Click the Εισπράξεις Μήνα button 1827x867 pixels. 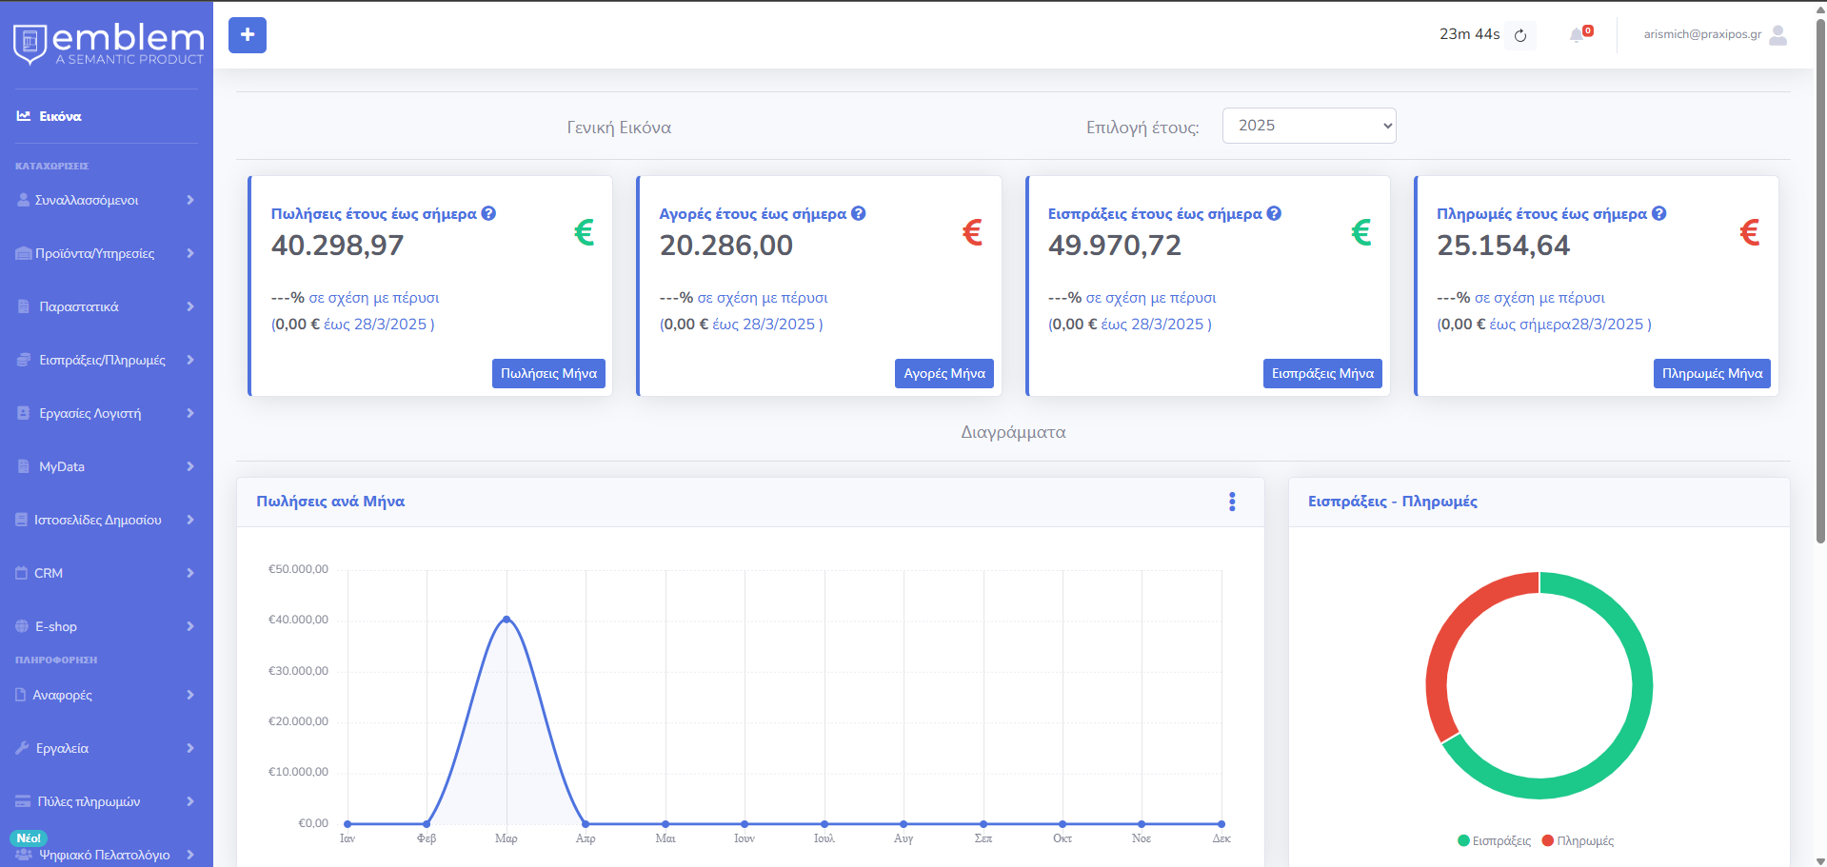[x=1322, y=373]
